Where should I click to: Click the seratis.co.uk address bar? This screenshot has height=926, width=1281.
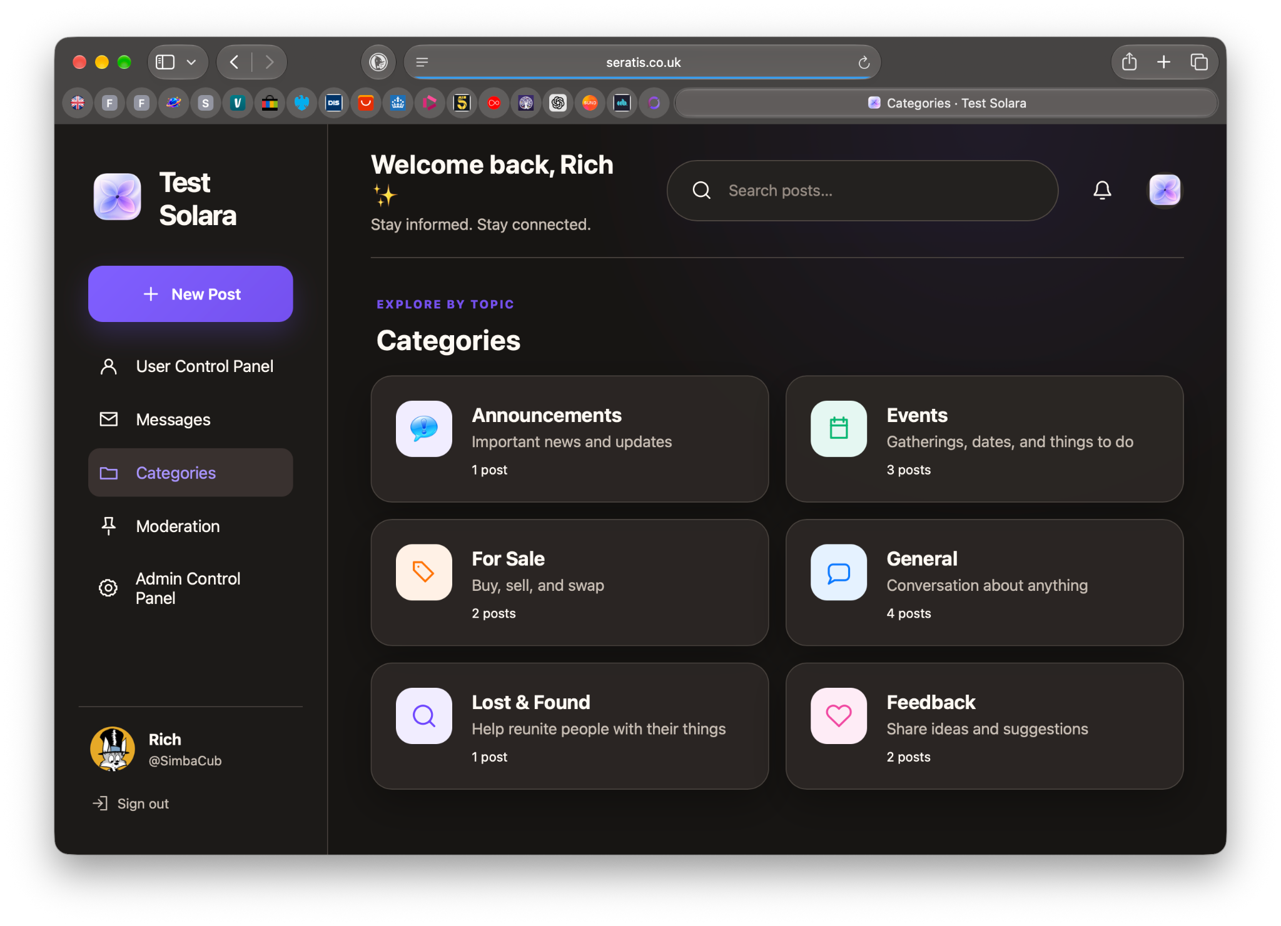(643, 63)
